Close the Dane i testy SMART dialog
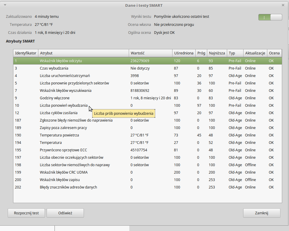Screen dimensions: 289x231 283,5
